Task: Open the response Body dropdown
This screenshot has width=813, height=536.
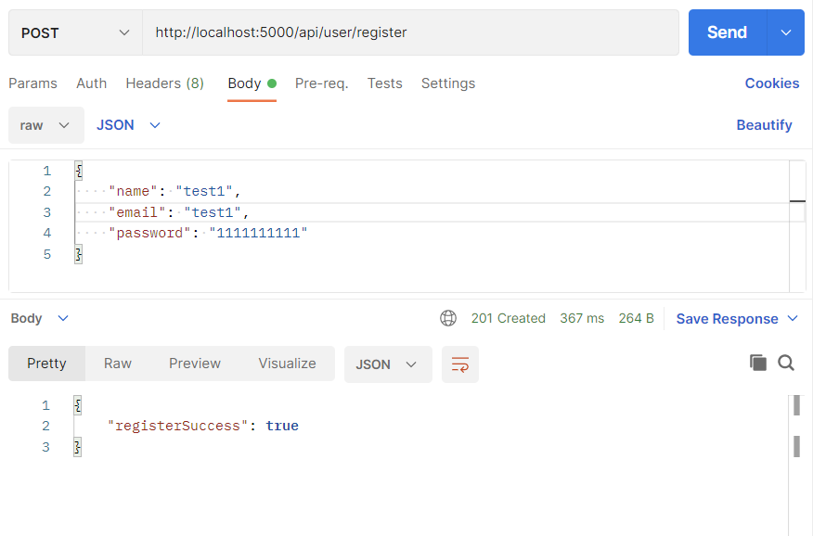Action: click(x=39, y=318)
